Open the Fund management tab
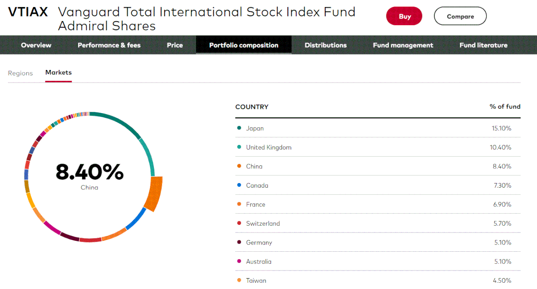This screenshot has height=289, width=537. click(x=403, y=45)
